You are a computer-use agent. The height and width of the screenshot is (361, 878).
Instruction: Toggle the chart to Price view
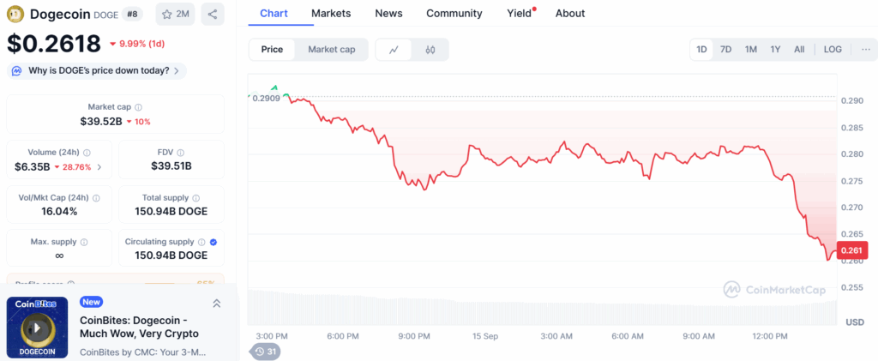[272, 50]
